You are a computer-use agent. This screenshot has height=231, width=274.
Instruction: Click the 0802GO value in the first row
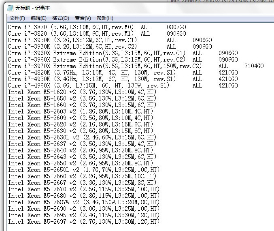[176, 27]
